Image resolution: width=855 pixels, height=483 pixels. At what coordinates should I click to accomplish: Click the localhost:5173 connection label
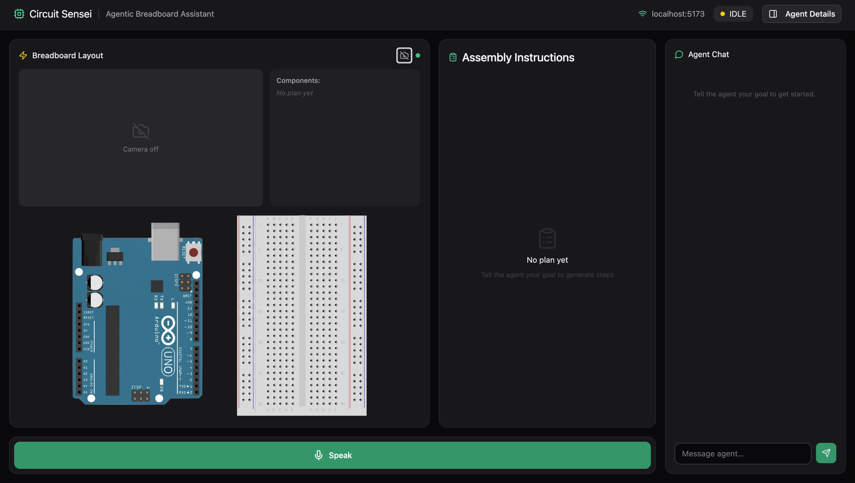click(678, 14)
